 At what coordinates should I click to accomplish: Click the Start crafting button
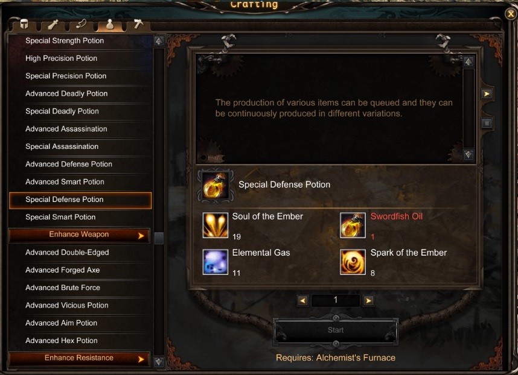[336, 330]
